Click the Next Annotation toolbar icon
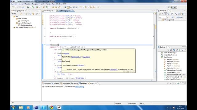This screenshot has width=197, height=110. click(x=81, y=7)
